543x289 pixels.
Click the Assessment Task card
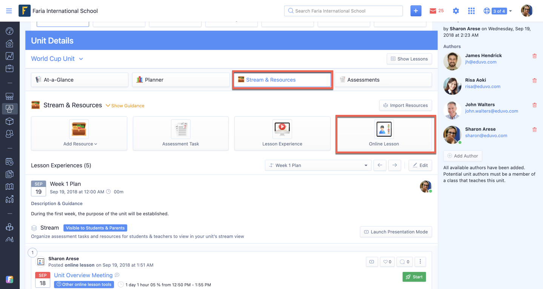(181, 133)
